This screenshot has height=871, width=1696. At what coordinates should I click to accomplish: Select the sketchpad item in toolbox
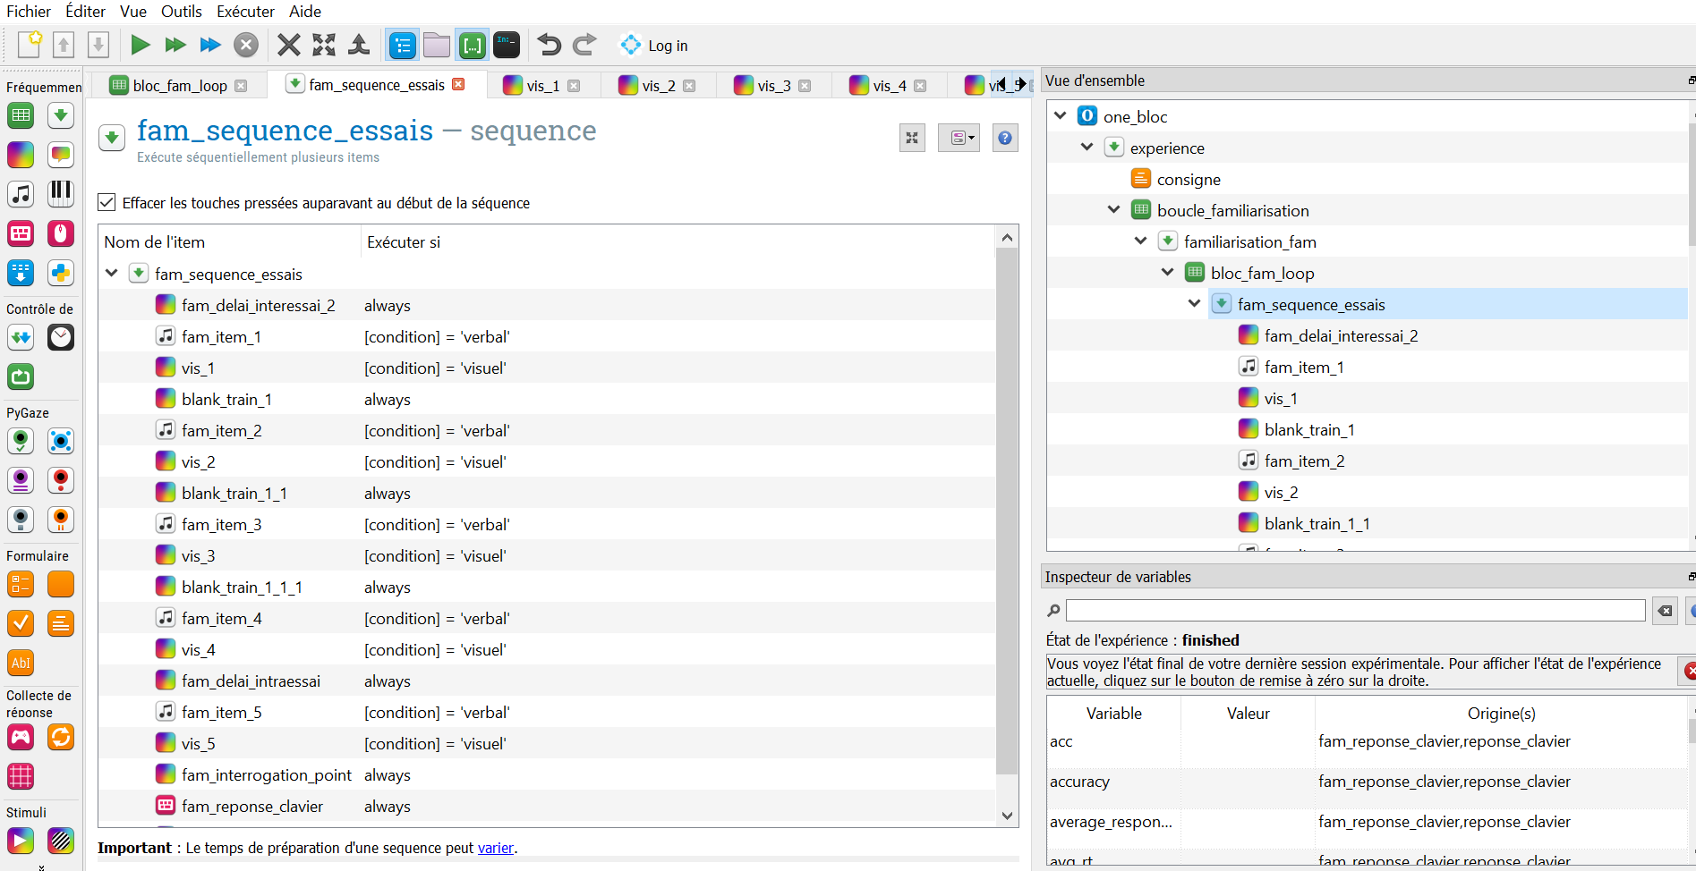21,155
